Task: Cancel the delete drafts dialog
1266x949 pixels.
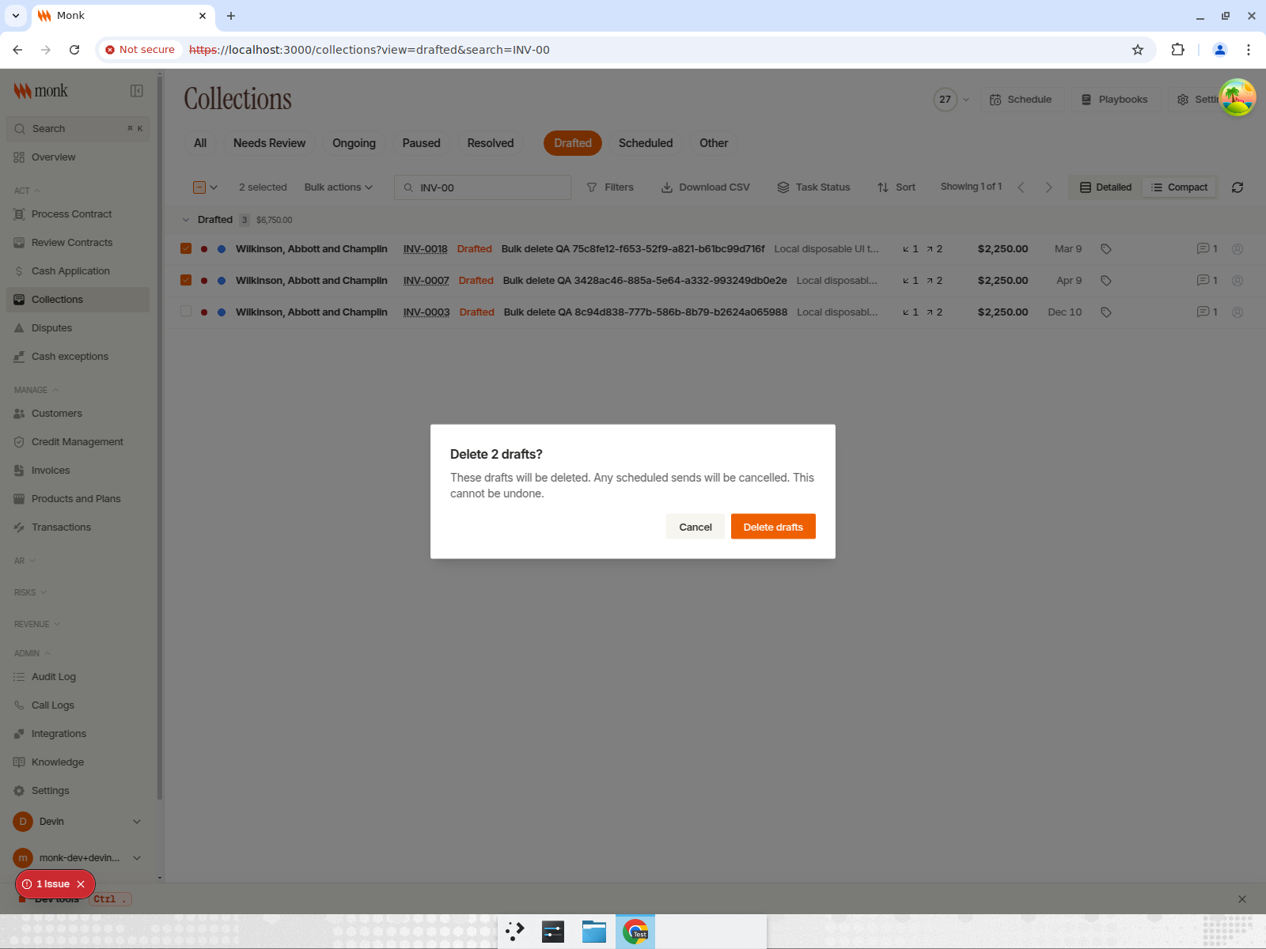Action: (696, 527)
